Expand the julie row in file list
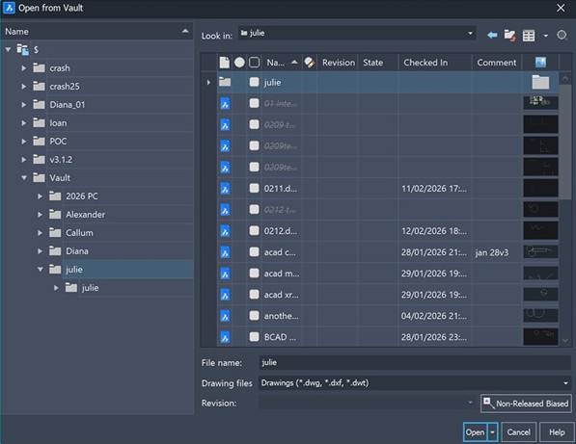This screenshot has width=576, height=444. (208, 83)
